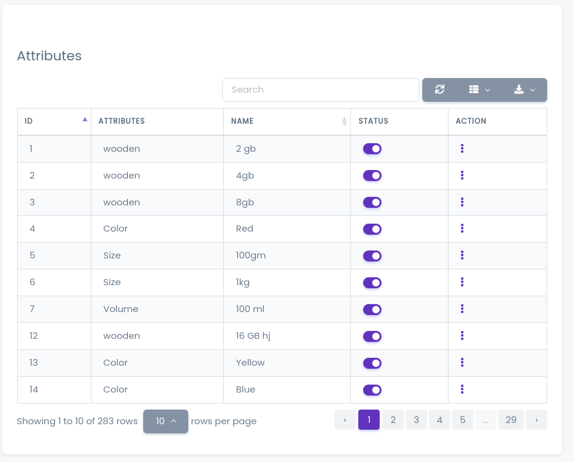Go to page 2

pos(393,420)
